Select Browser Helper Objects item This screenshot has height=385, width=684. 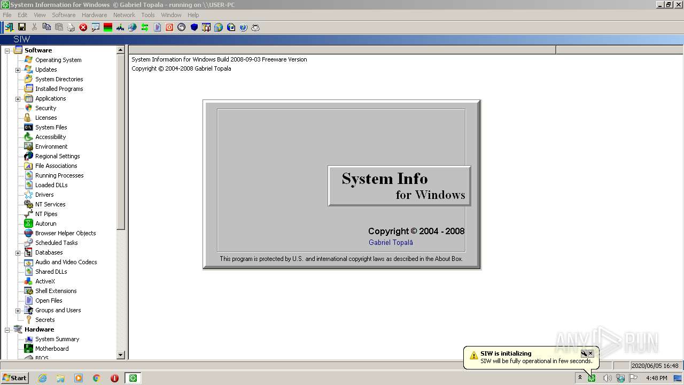pos(65,233)
